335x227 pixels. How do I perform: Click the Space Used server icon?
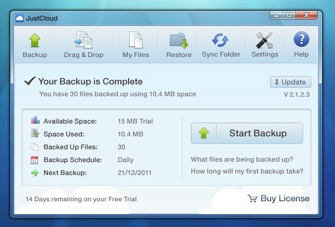pyautogui.click(x=35, y=134)
